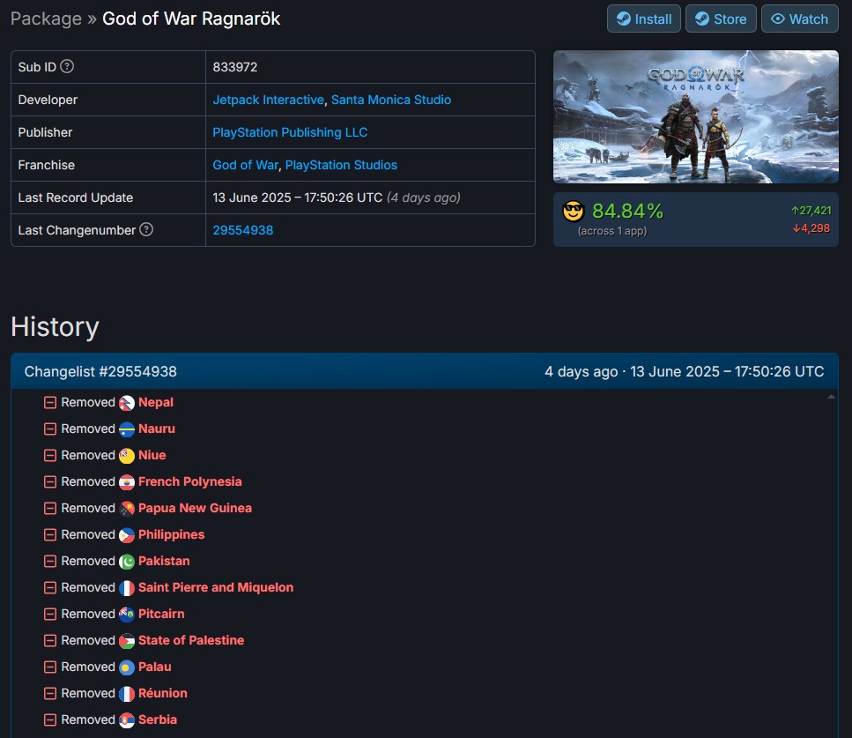Click the State of Palestine flag icon

coord(127,641)
